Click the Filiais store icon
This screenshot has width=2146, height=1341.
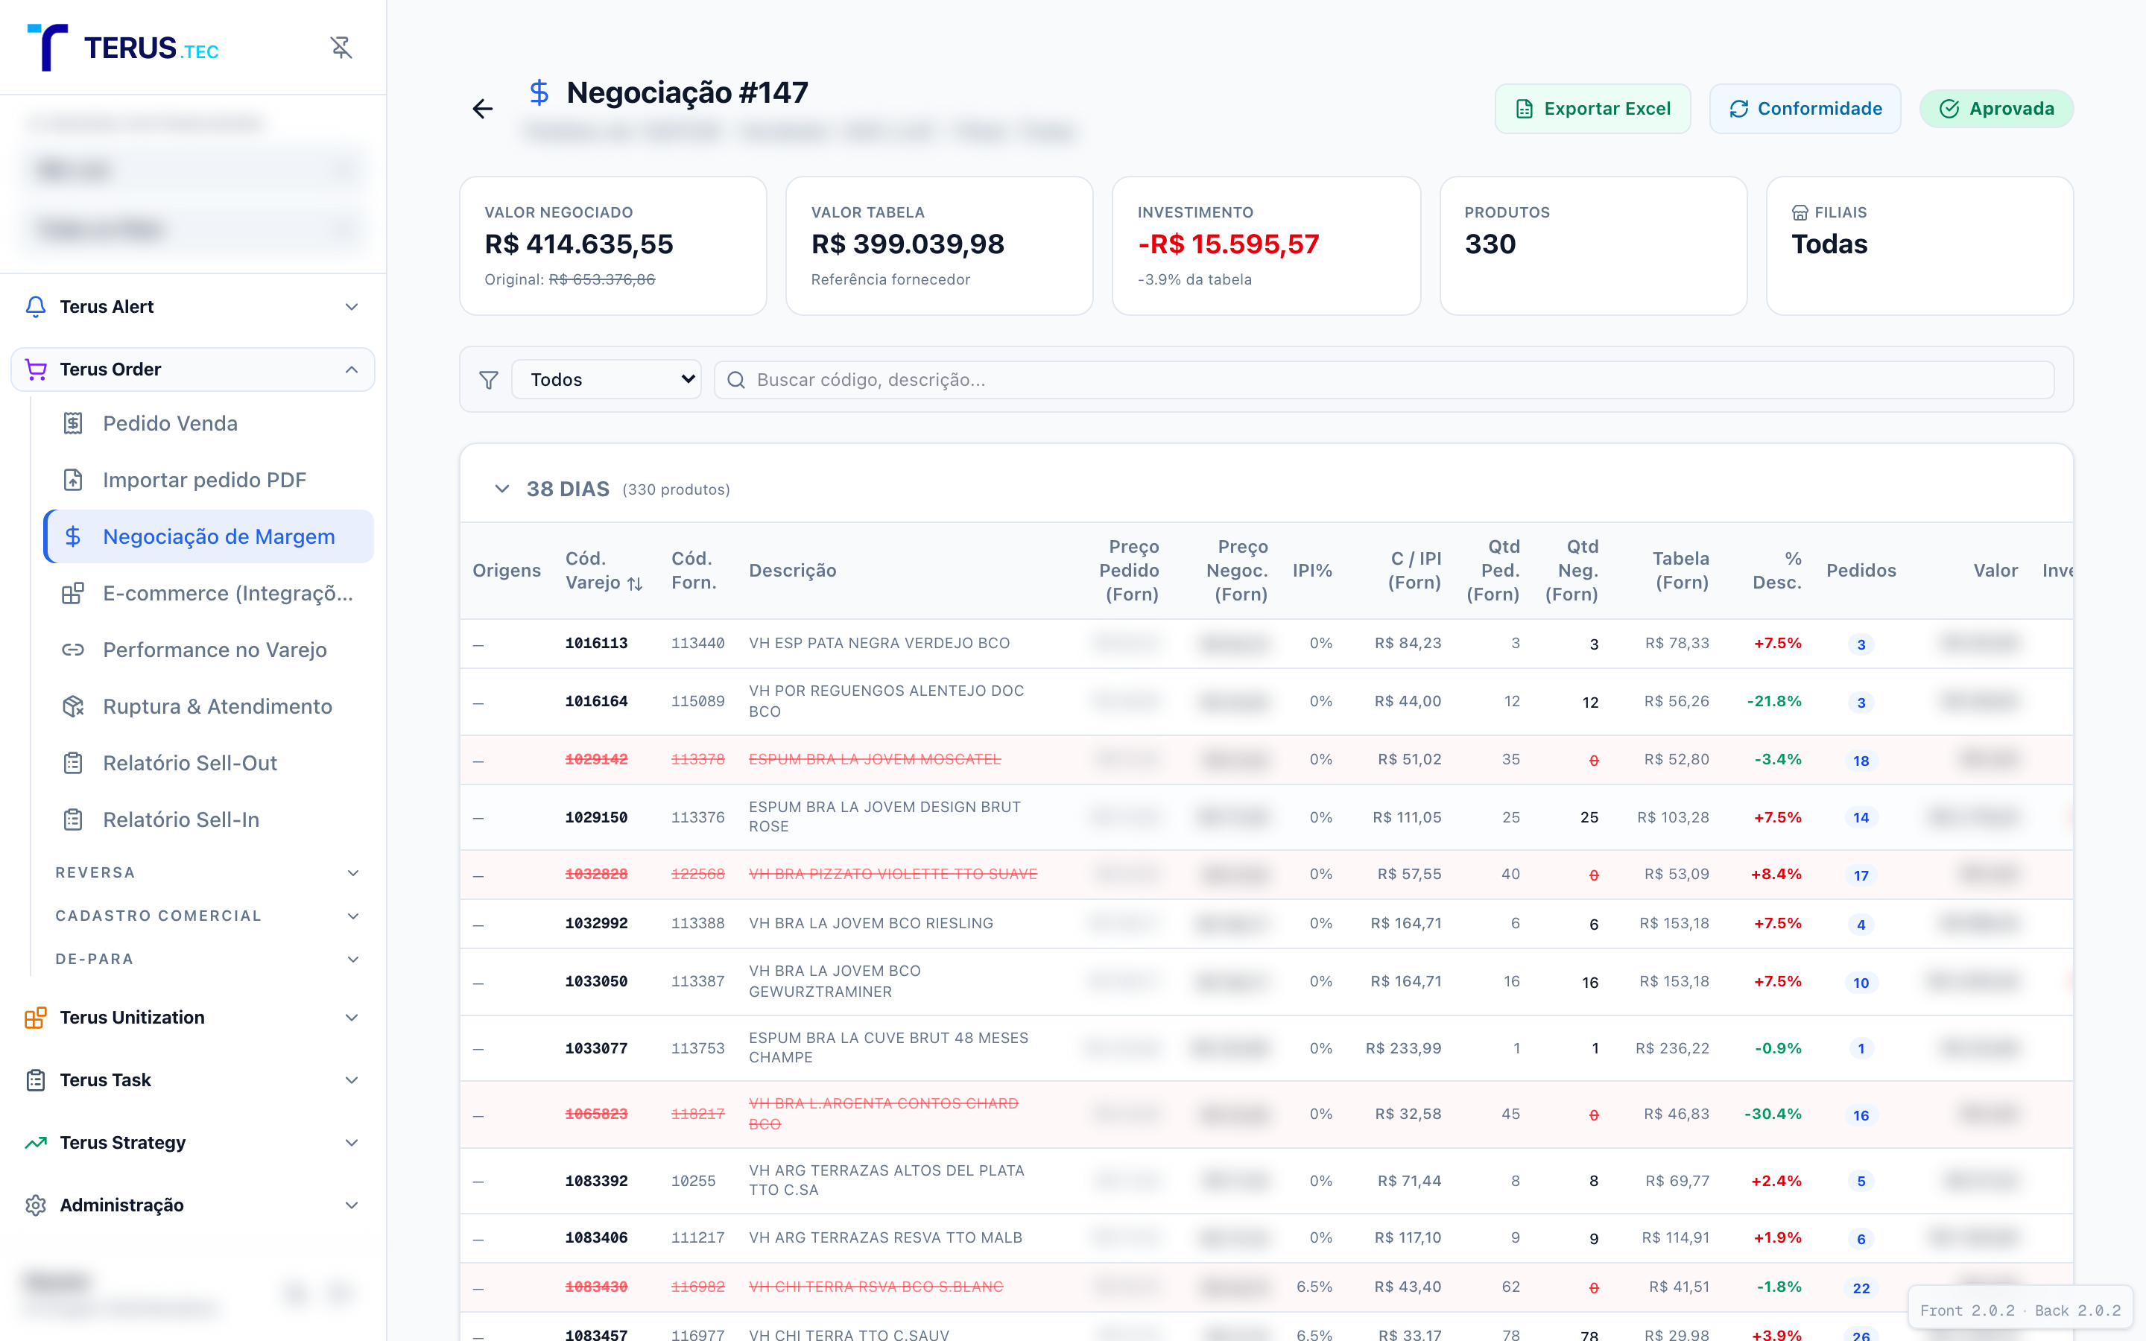tap(1800, 213)
